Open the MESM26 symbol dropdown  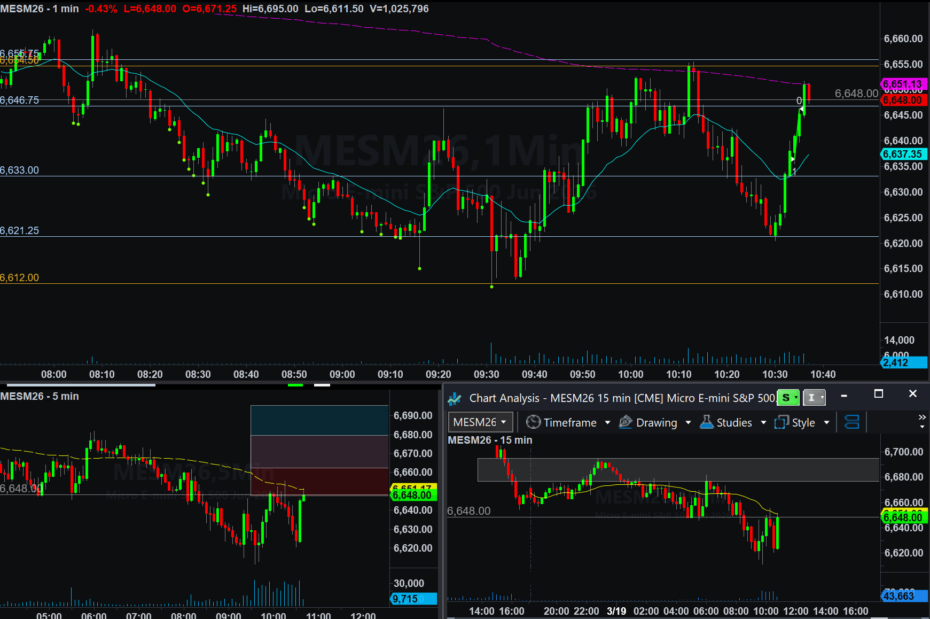480,422
